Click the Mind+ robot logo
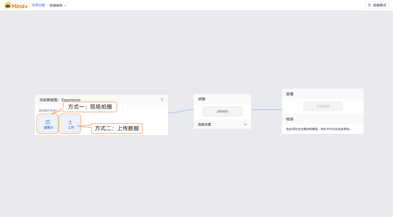The image size is (393, 217). [x=8, y=5]
